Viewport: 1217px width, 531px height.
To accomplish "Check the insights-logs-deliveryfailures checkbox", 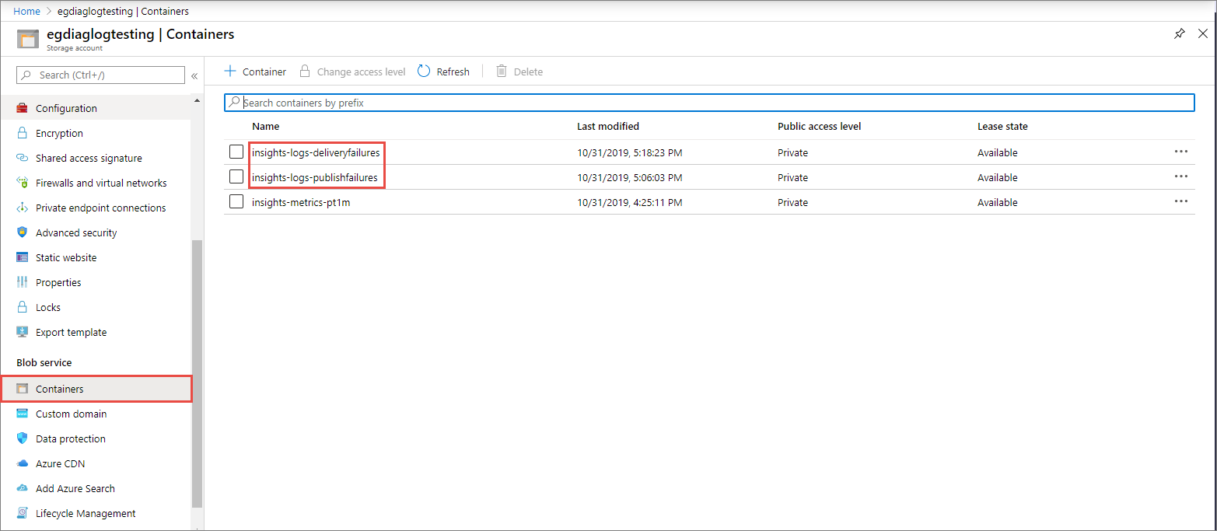I will pos(236,152).
